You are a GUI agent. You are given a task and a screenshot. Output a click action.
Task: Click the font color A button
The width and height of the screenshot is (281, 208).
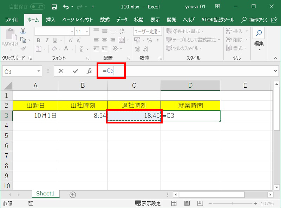click(x=66, y=48)
